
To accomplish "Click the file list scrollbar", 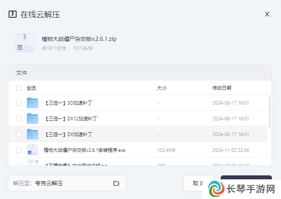I will tap(270, 112).
